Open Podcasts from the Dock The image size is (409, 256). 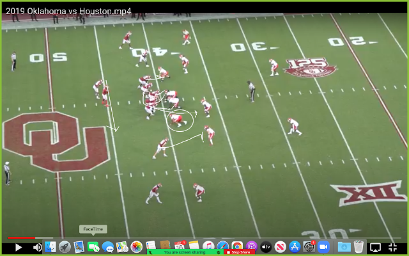pos(251,247)
